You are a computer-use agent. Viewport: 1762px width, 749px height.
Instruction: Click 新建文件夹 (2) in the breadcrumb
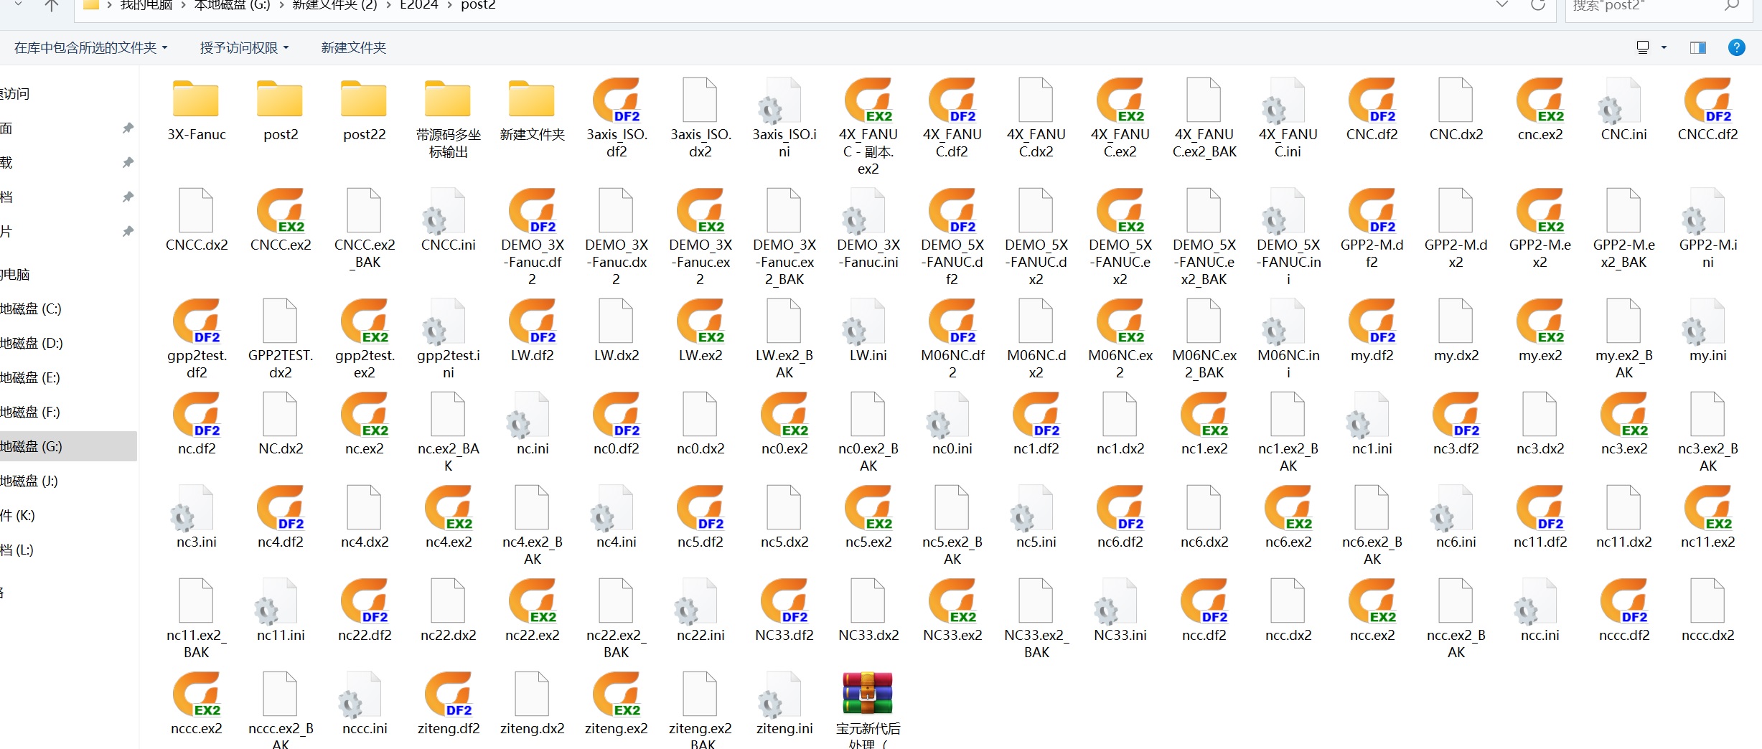tap(334, 5)
